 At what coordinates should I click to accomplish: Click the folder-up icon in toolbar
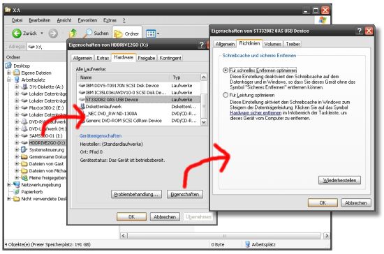[73, 33]
